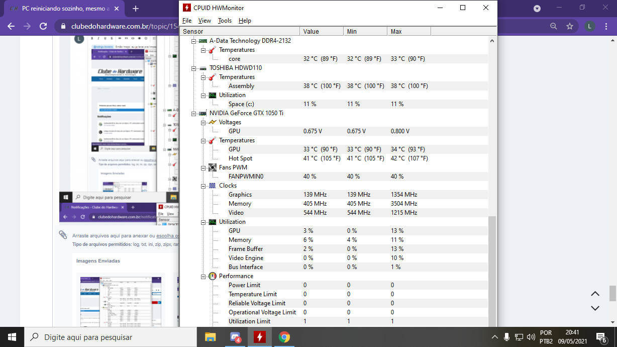Open the uploaded image thumbnail under Imagens Enviadas
Screen dimensions: 617x347
tap(120, 301)
